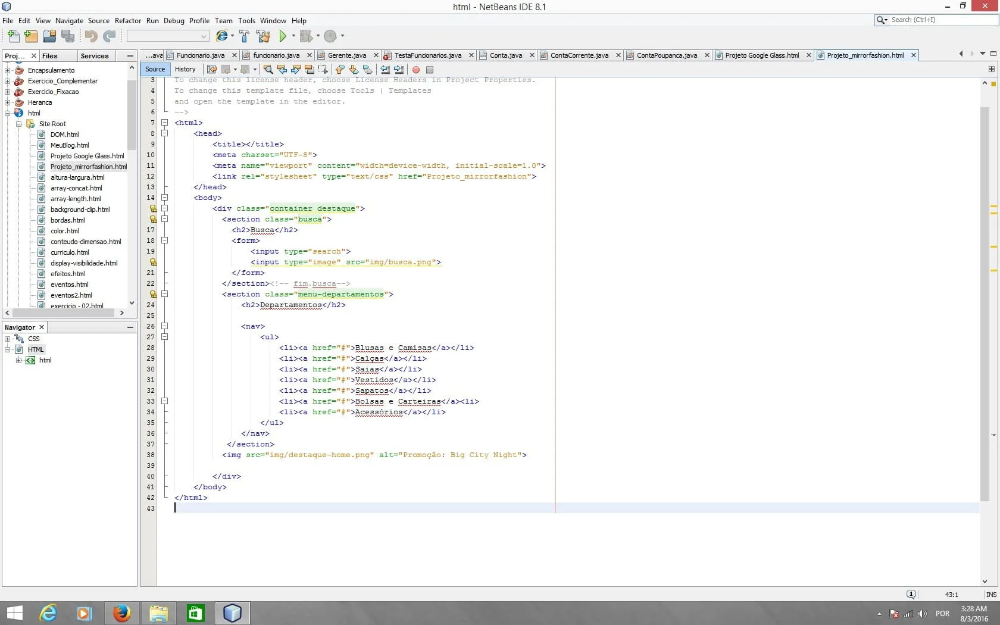Expand the Heranca project node
Image resolution: width=1000 pixels, height=625 pixels.
[x=8, y=102]
